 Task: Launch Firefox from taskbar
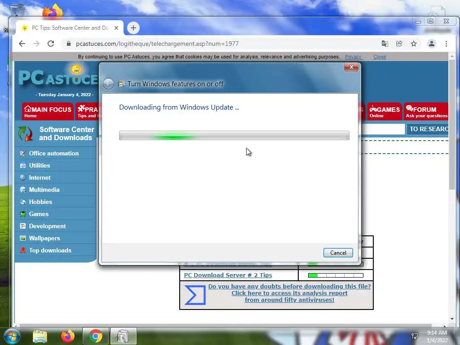[x=68, y=336]
